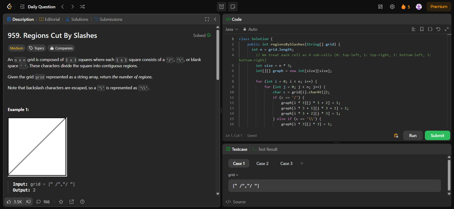Screen dimensions: 454x209
Task: Click line number 16 in the gutter
Action: point(232,124)
